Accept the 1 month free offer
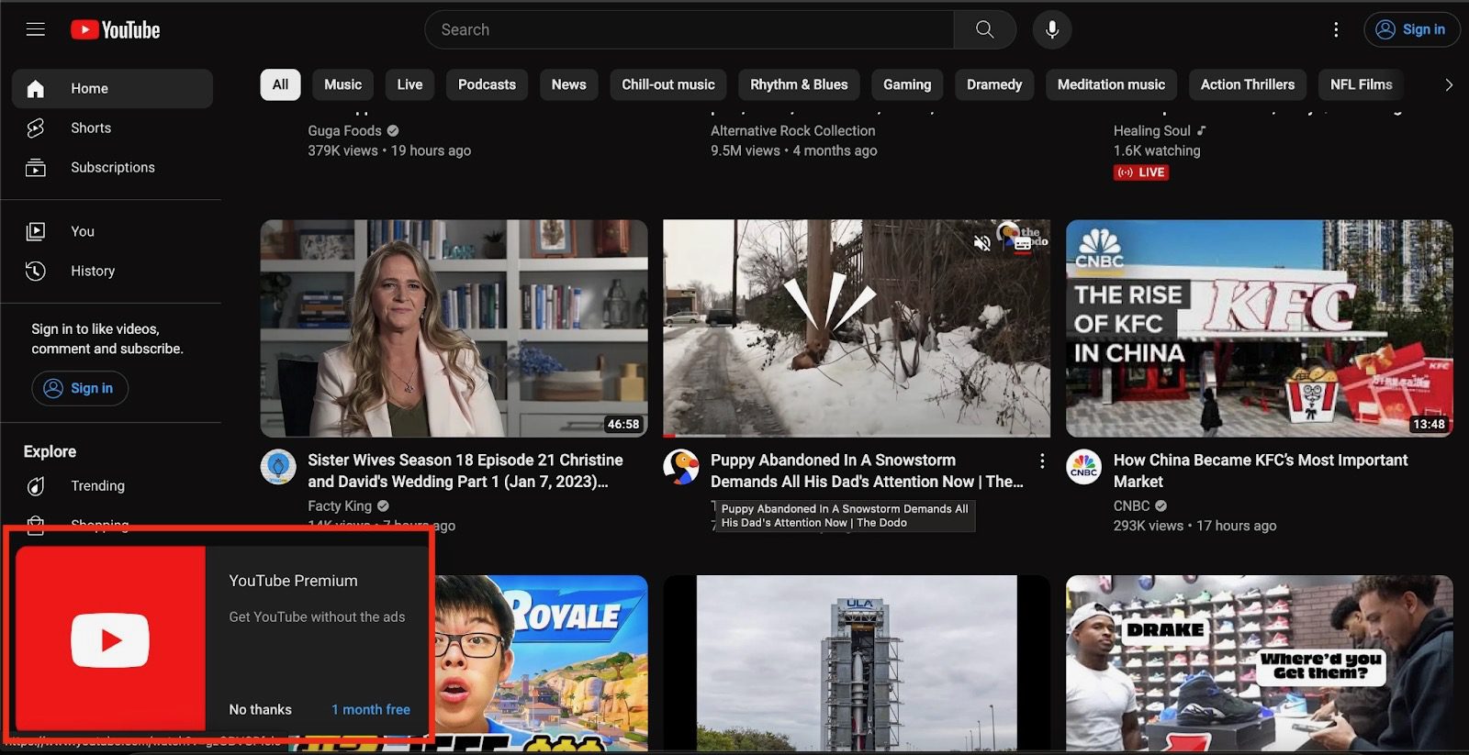 (371, 709)
